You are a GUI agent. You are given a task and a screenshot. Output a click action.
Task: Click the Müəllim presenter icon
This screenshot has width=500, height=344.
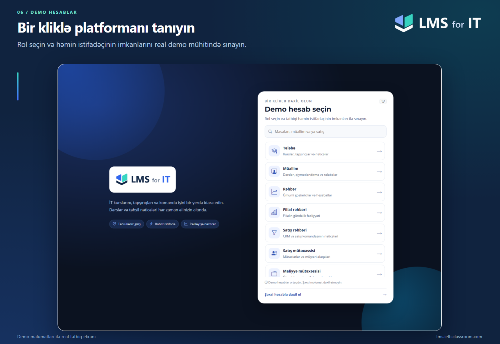(x=274, y=171)
